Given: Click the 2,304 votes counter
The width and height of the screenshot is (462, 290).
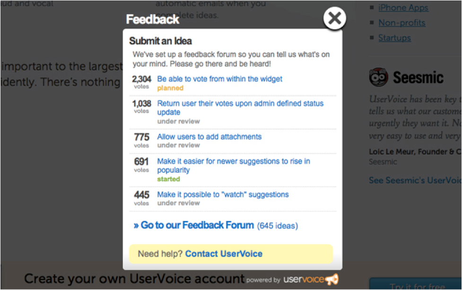Looking at the screenshot, I should [141, 82].
